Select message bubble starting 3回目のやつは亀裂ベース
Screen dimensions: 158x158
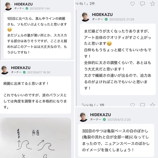[x=116, y=140]
